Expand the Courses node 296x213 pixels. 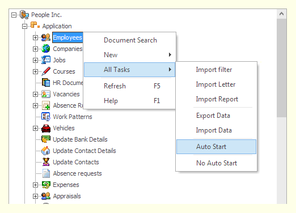coord(35,71)
